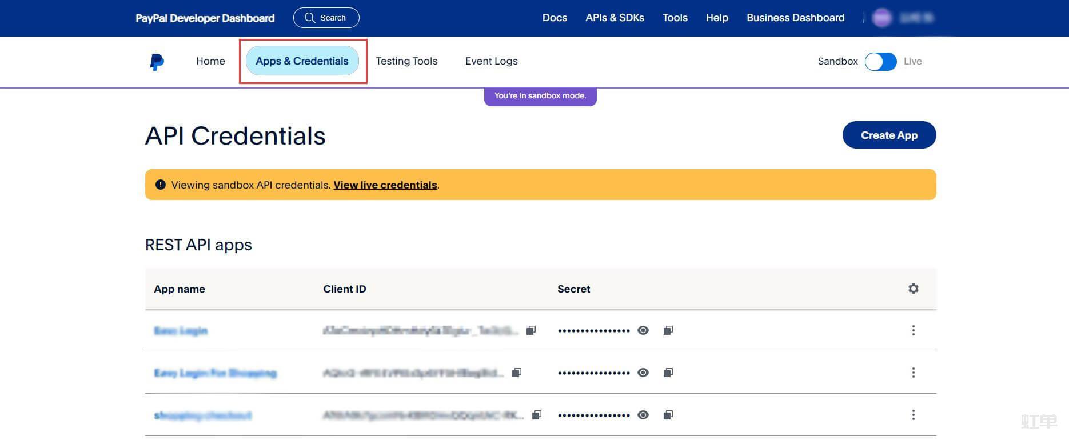This screenshot has width=1069, height=440.
Task: Go to Business Dashboard
Action: coord(795,18)
